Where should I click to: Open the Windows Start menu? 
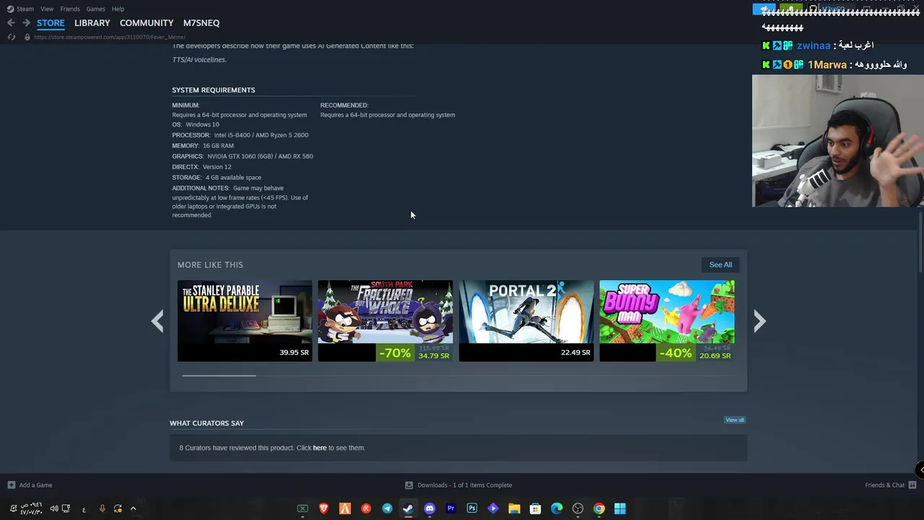click(x=620, y=508)
